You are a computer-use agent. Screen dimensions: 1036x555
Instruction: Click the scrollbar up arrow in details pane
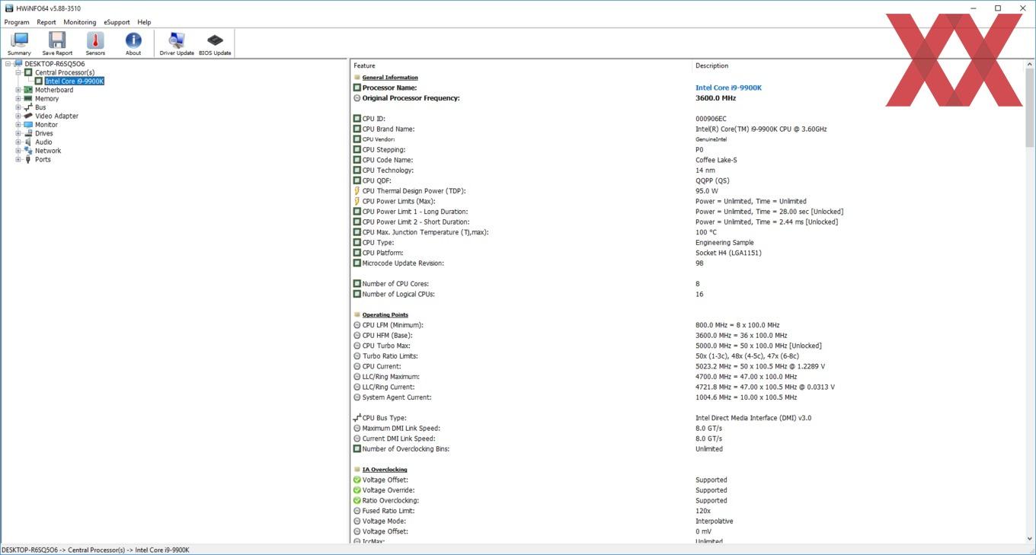click(1029, 64)
